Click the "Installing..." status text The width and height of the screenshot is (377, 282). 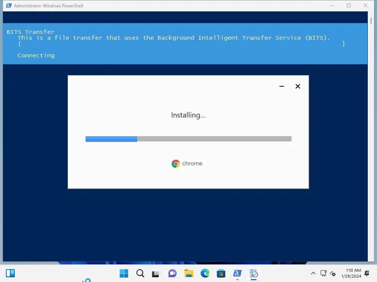[188, 115]
